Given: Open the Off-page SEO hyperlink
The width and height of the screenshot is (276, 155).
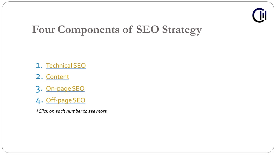Looking at the screenshot, I should coord(66,100).
